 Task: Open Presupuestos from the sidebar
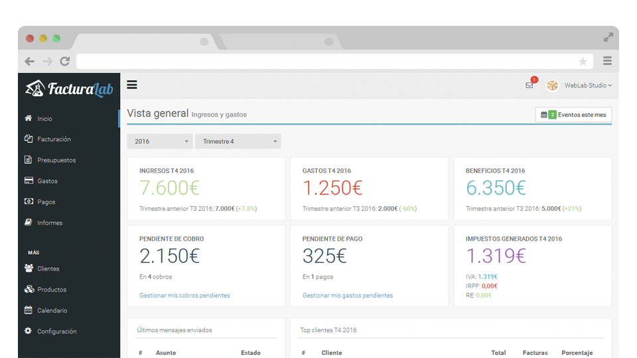(56, 160)
